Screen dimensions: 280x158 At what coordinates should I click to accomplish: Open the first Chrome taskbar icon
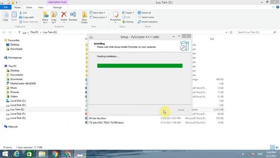pyautogui.click(x=55, y=154)
